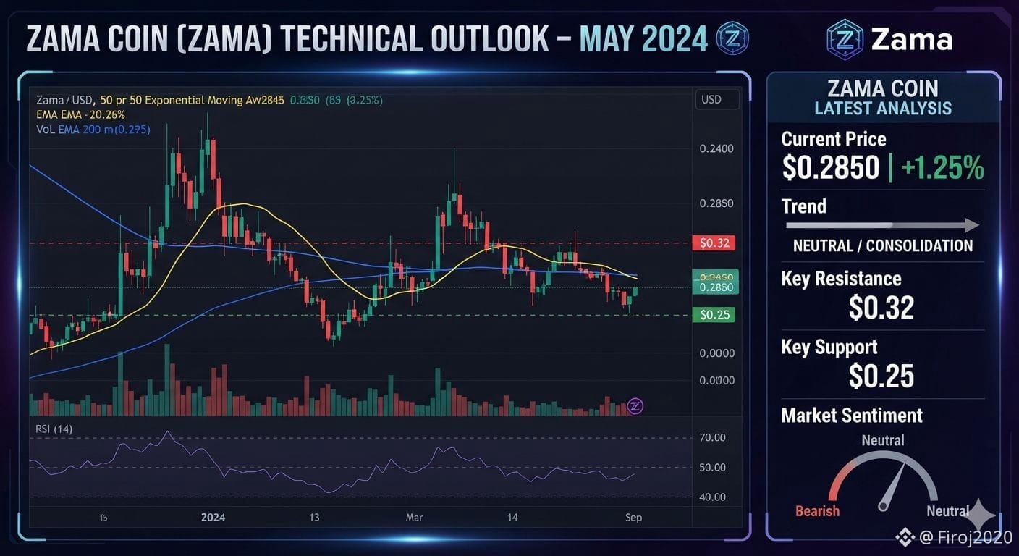1019x556 pixels.
Task: Click the Mar label on the time axis
Action: [x=414, y=517]
